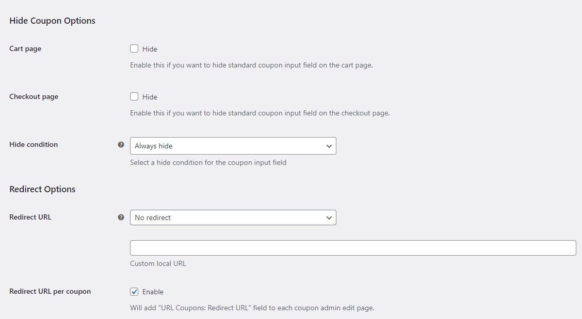Expand the No redirect selection list
Viewport: 582px width, 319px height.
pyautogui.click(x=329, y=217)
